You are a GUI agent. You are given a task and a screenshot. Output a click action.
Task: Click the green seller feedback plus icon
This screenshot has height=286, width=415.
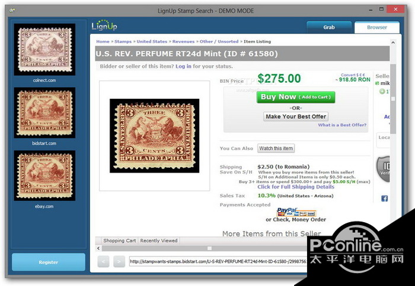(382, 92)
